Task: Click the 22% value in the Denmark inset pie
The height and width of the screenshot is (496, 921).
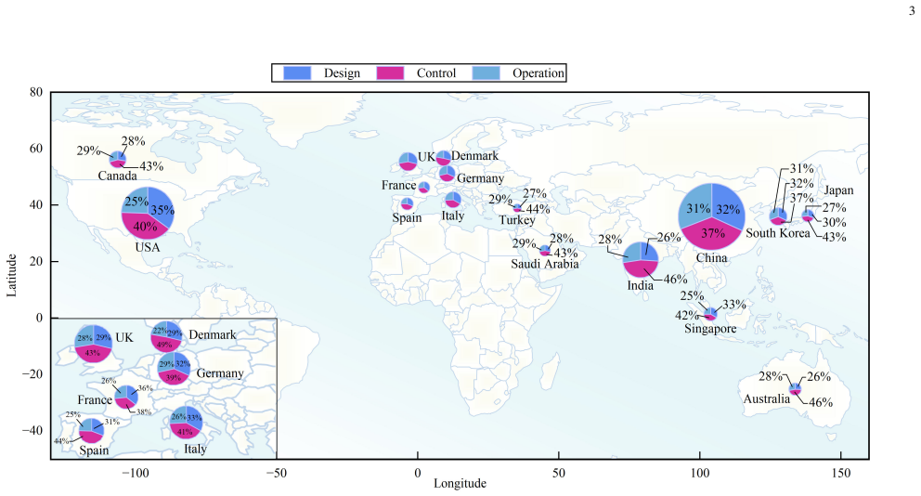Action: coord(160,331)
